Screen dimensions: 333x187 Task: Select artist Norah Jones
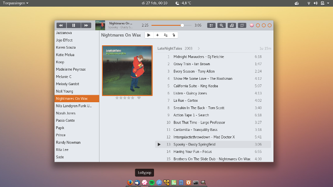[x=77, y=113]
